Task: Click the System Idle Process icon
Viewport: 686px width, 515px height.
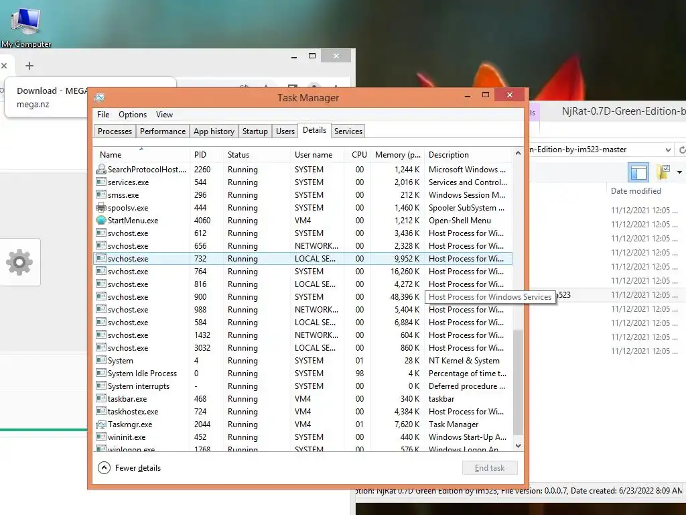Action: pos(101,373)
